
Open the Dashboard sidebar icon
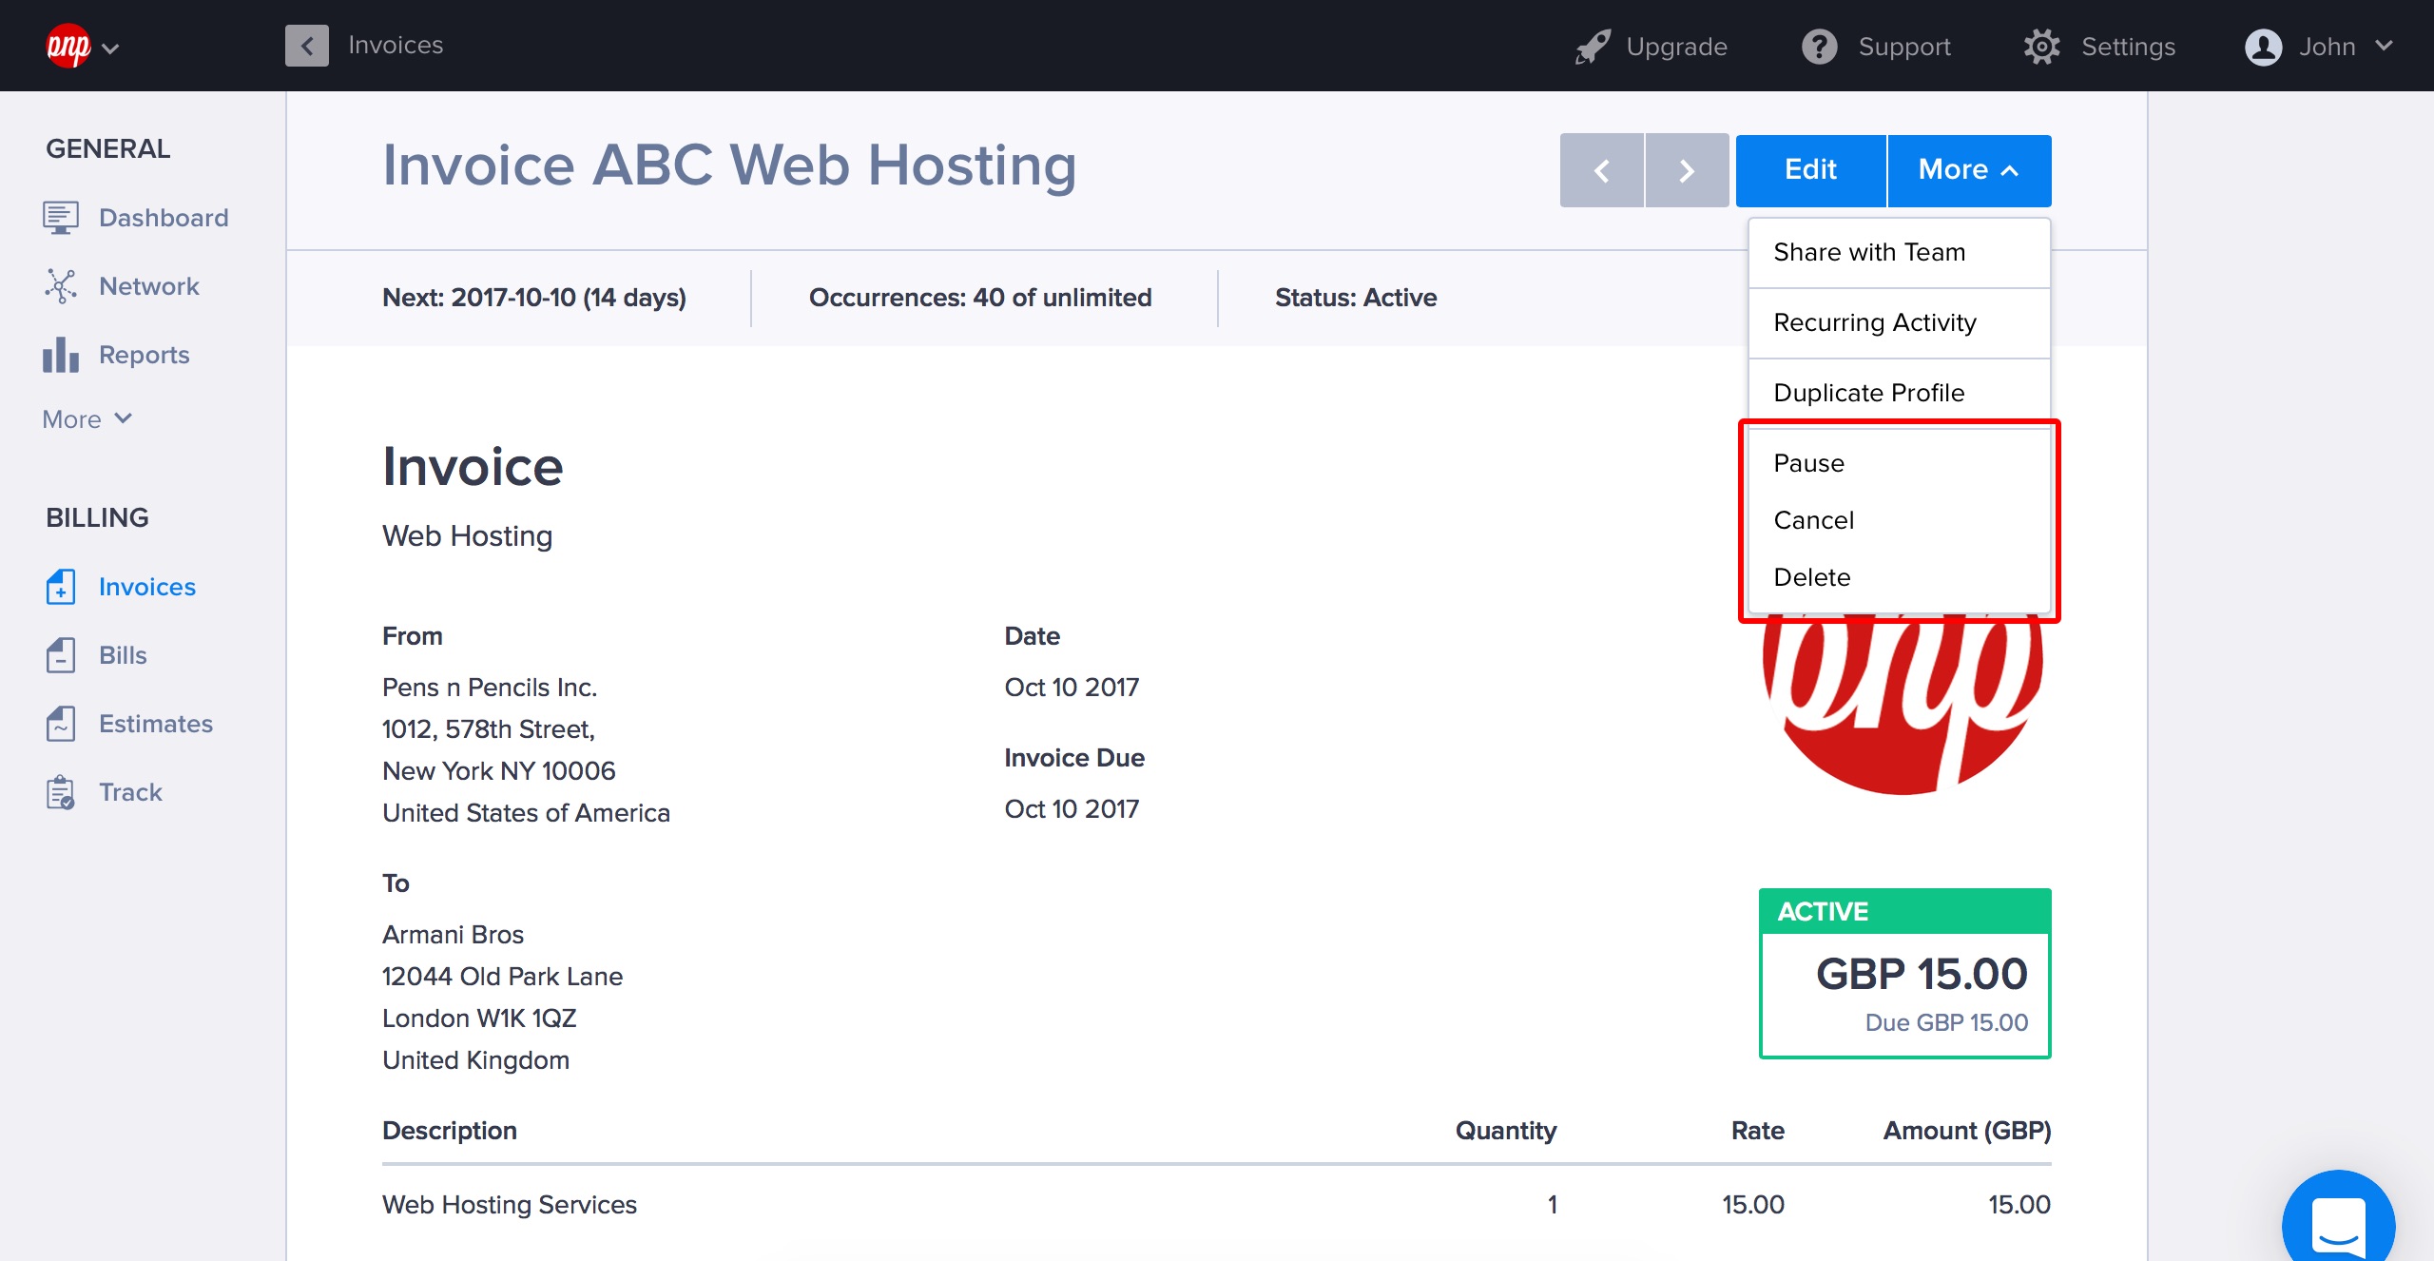[60, 218]
